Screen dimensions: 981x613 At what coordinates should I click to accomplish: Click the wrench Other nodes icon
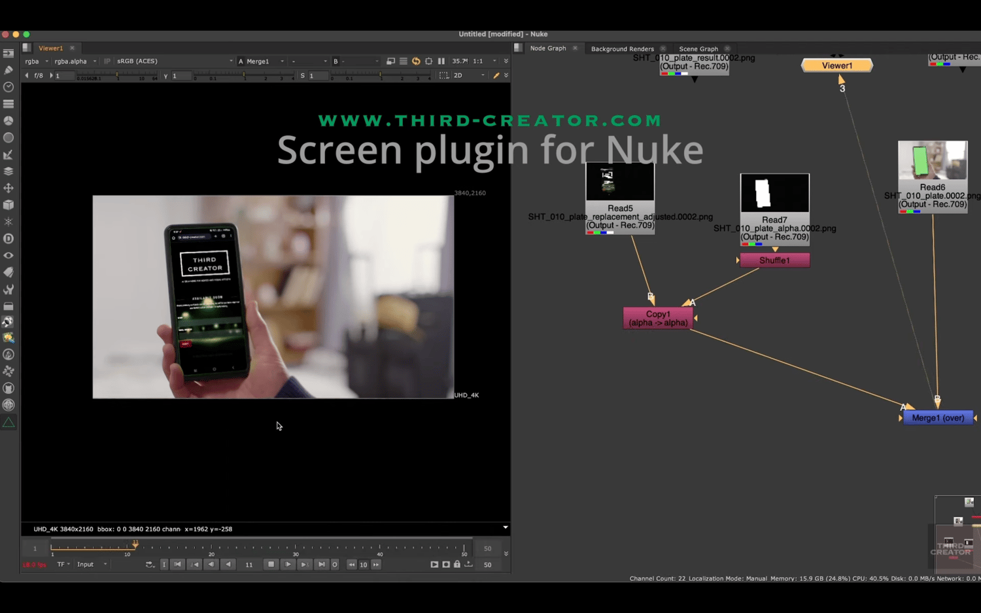[x=9, y=289]
